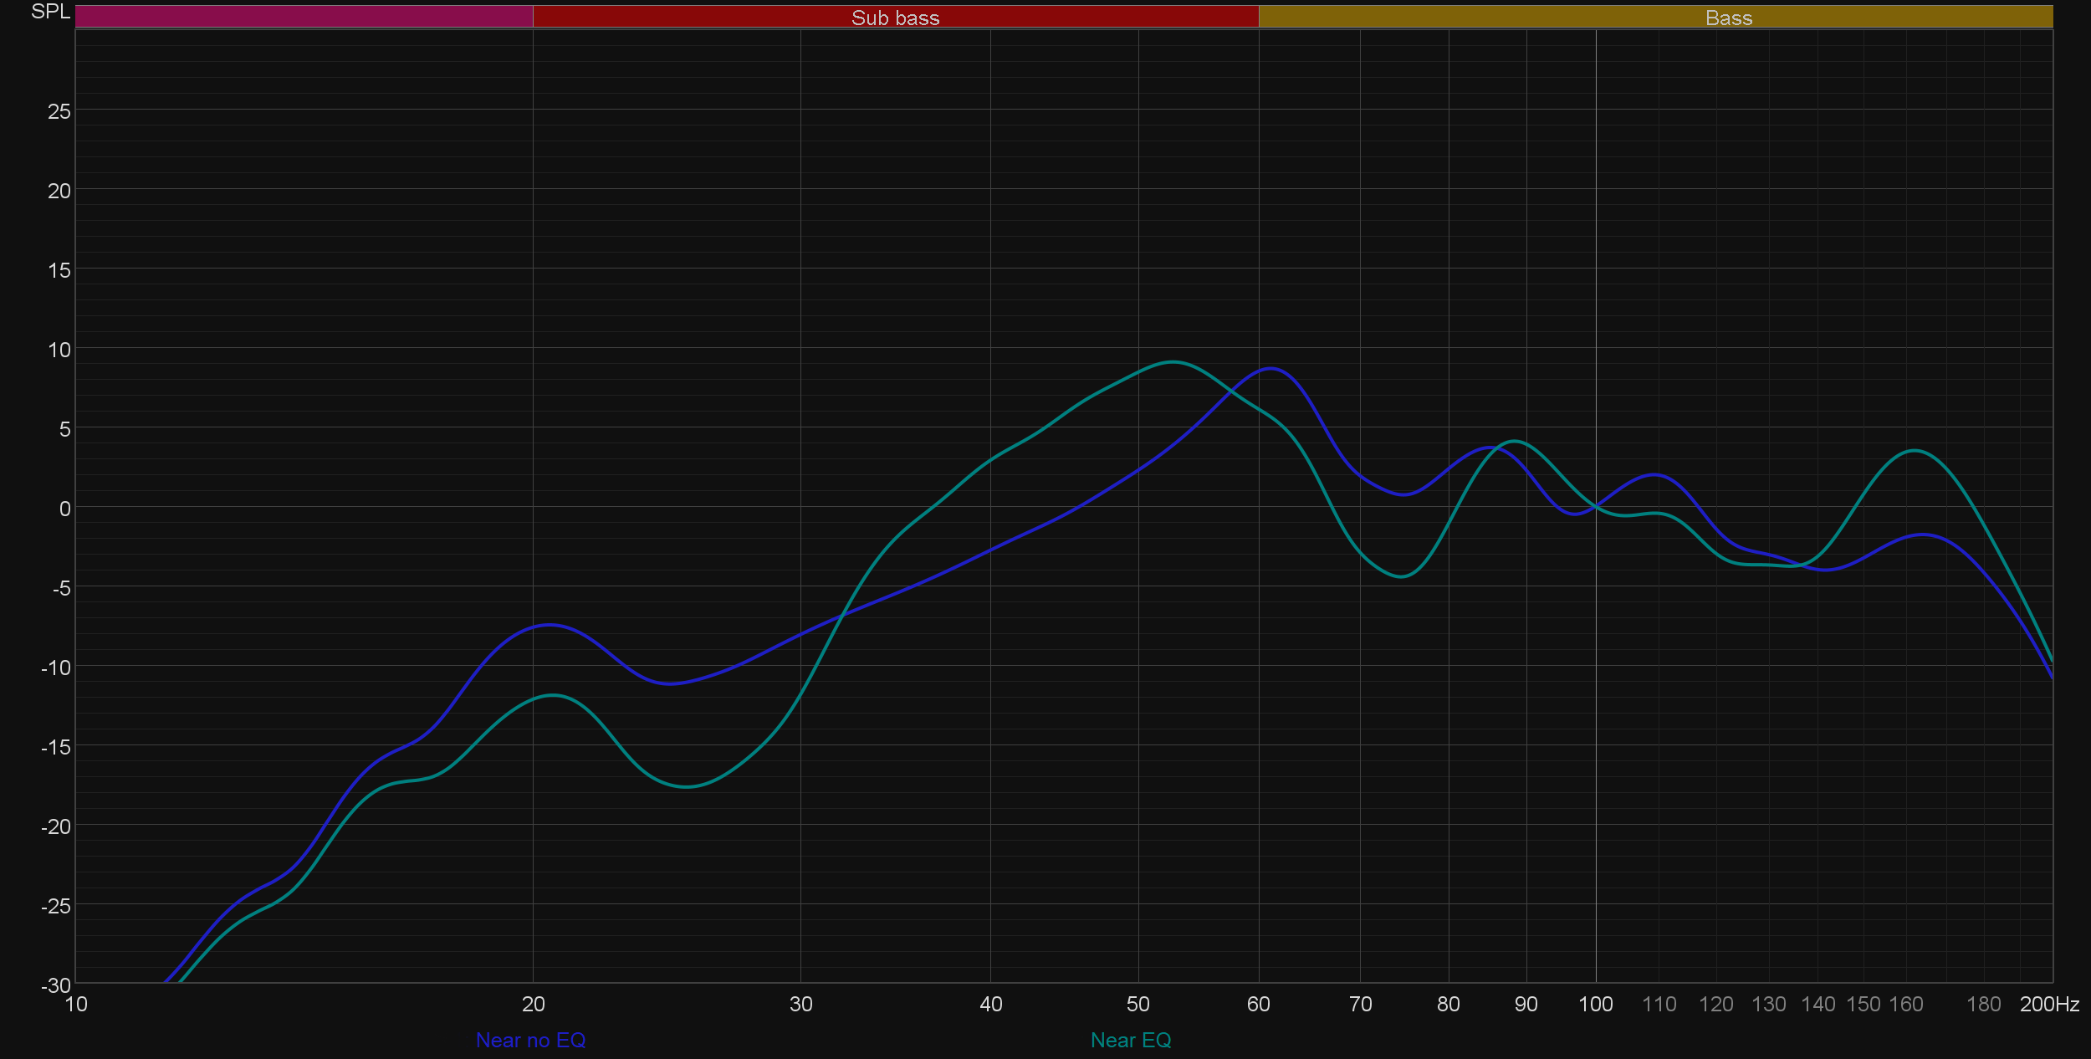The width and height of the screenshot is (2091, 1059).
Task: Click the SPL axis label
Action: 50,12
